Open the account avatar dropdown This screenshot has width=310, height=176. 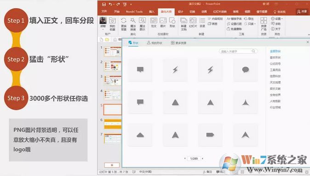click(103, 29)
